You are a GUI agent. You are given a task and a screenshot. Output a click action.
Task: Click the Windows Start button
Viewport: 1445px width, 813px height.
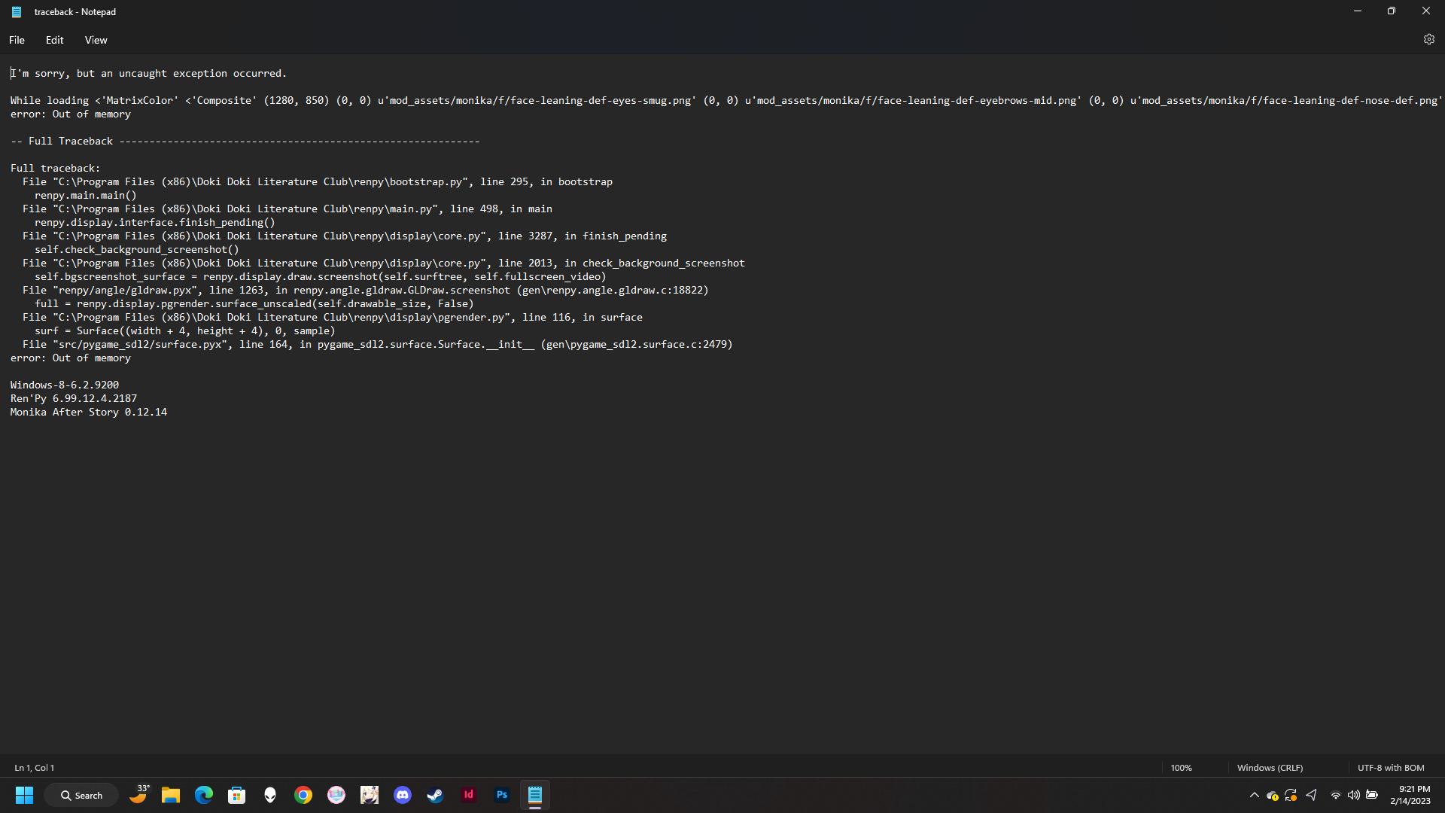24,795
